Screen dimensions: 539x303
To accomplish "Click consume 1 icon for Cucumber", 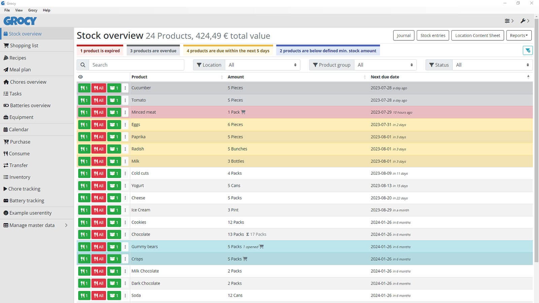I will [84, 88].
